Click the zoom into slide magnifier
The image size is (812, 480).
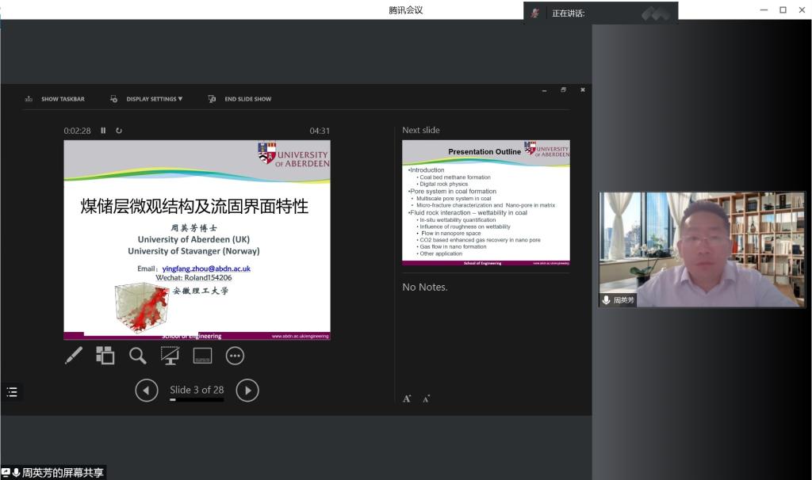pyautogui.click(x=138, y=356)
